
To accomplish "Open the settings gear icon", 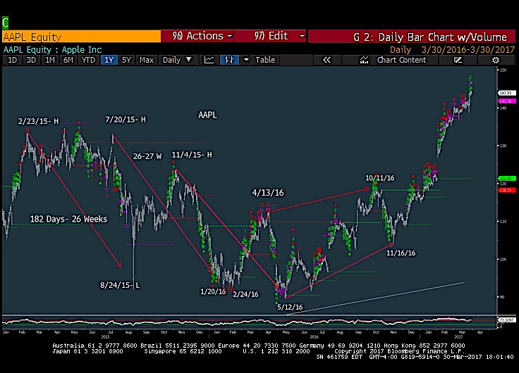I will [x=496, y=60].
